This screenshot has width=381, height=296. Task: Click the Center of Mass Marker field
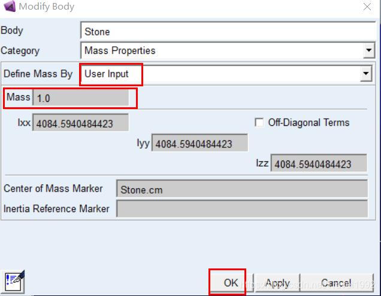pyautogui.click(x=241, y=189)
